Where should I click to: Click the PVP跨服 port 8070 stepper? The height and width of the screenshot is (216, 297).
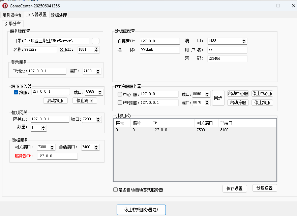coord(207,102)
